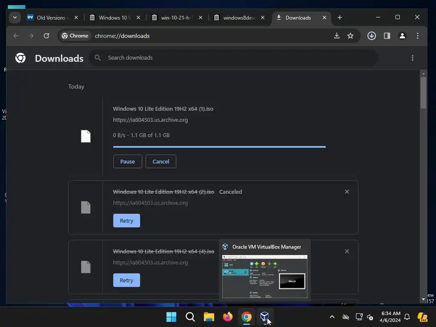Open the archive.org URL of the (4).iso entry

[150, 262]
